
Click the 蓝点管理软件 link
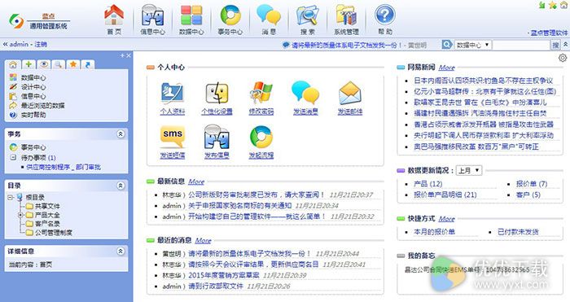click(x=549, y=33)
